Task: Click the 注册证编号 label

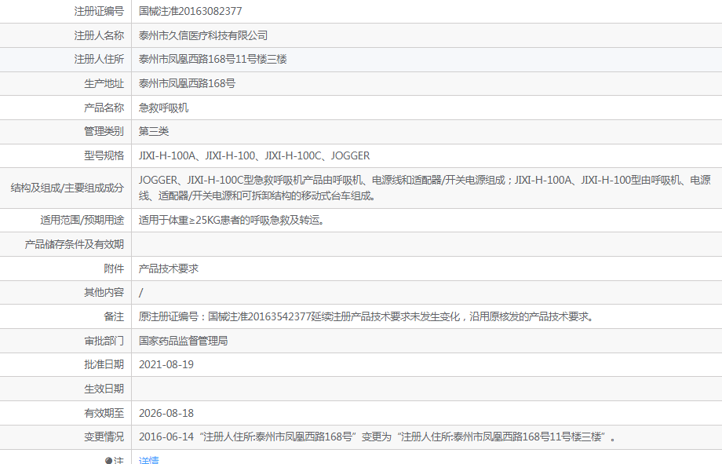Action: tap(99, 11)
